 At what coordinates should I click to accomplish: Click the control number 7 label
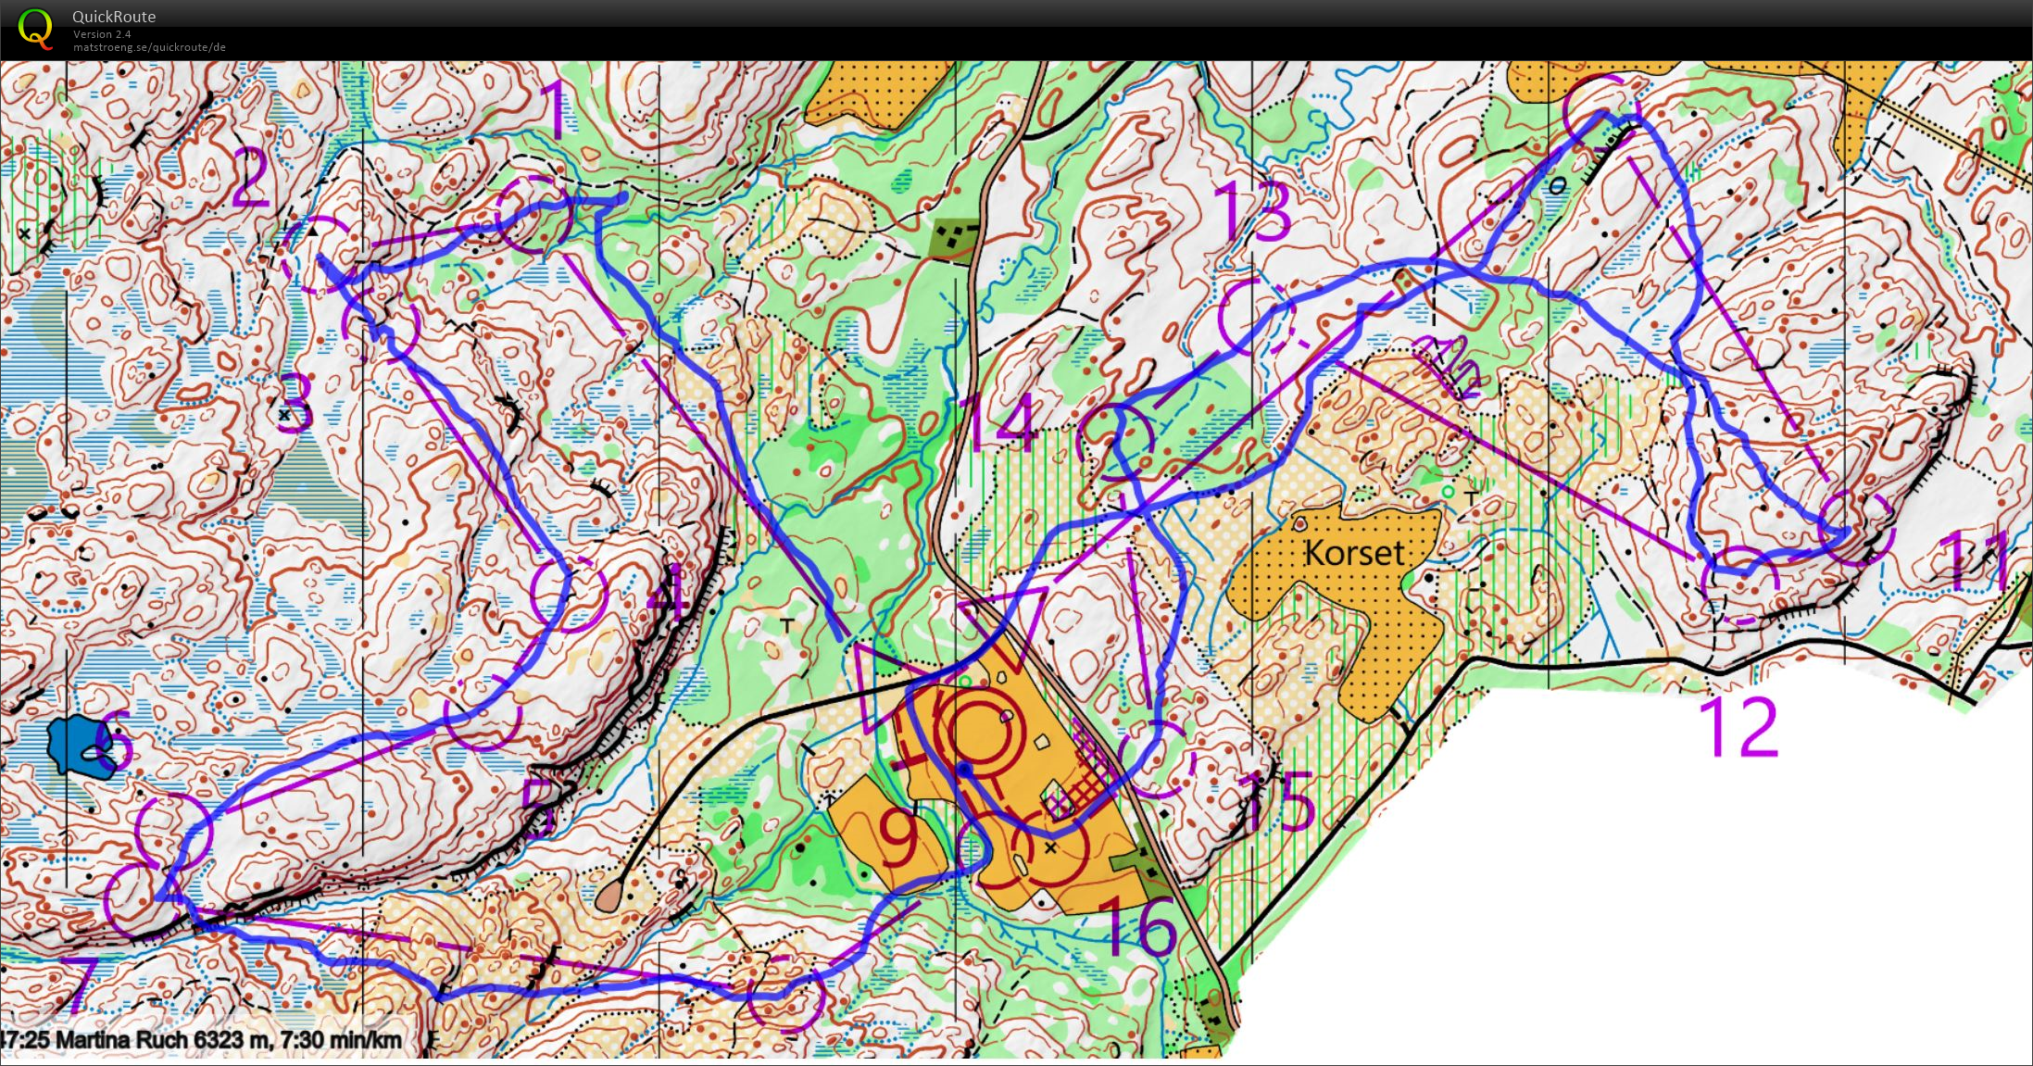click(x=80, y=985)
